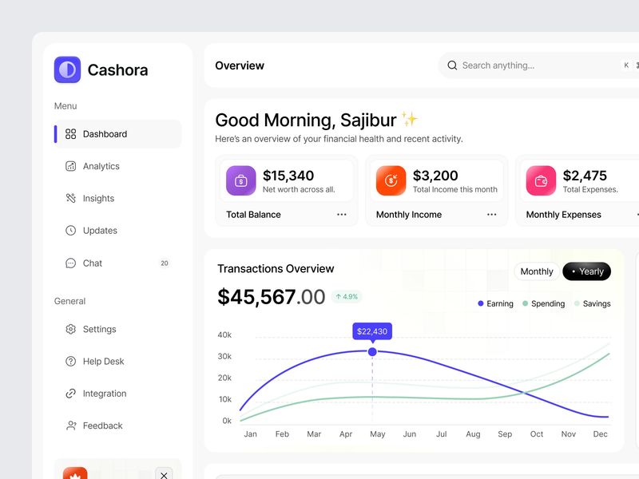This screenshot has height=479, width=639.
Task: Click the $45,567.00 transactions total
Action: (x=271, y=296)
